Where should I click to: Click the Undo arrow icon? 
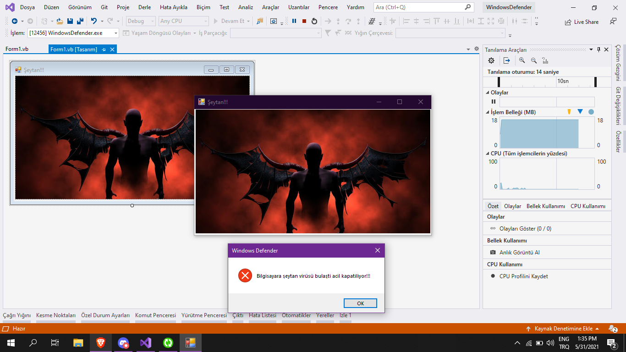pyautogui.click(x=94, y=21)
